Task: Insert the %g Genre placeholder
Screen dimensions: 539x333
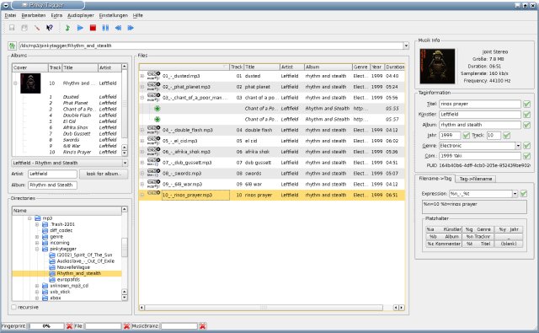Action: click(478, 229)
